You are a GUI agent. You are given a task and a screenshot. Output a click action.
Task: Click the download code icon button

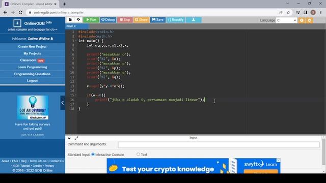[x=194, y=20]
